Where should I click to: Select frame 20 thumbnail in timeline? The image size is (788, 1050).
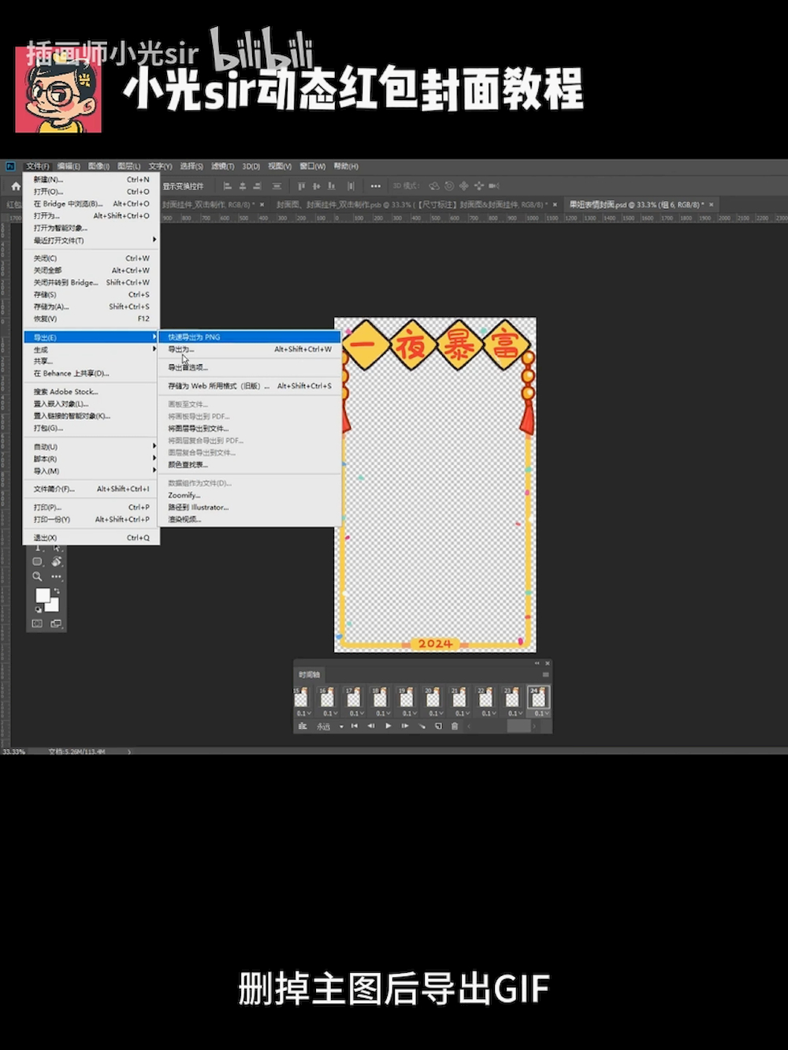click(433, 697)
